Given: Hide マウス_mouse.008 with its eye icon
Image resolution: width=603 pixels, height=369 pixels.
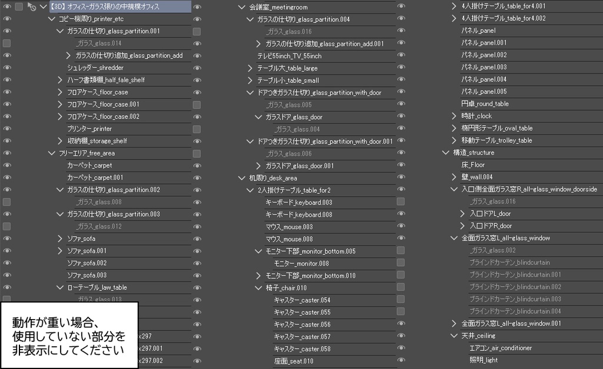Looking at the screenshot, I should tap(197, 239).
